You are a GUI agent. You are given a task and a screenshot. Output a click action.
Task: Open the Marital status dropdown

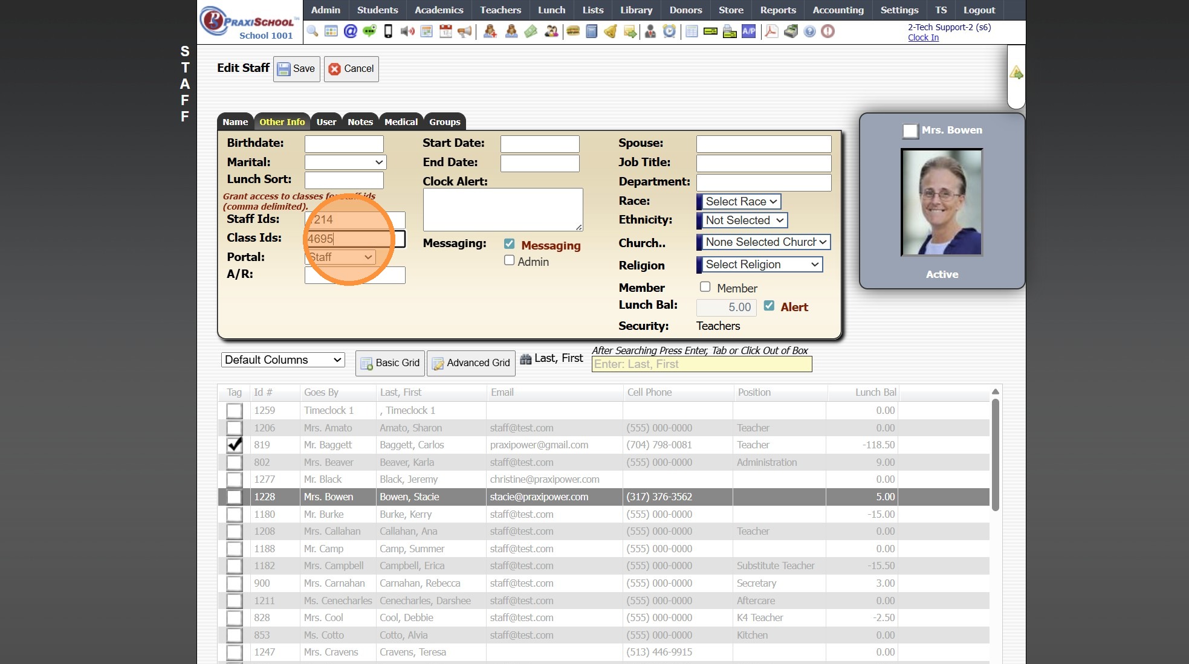[x=345, y=162]
